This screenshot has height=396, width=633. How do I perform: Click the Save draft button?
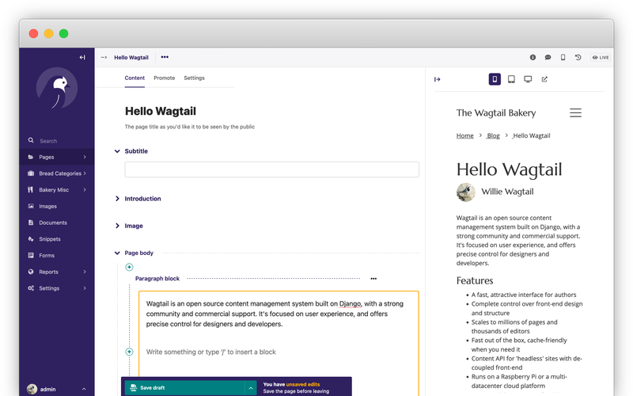coord(185,388)
